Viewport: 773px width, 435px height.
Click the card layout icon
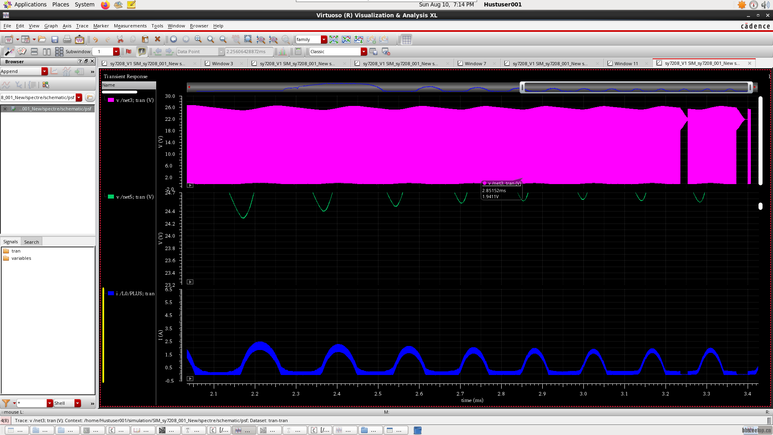[x=22, y=52]
